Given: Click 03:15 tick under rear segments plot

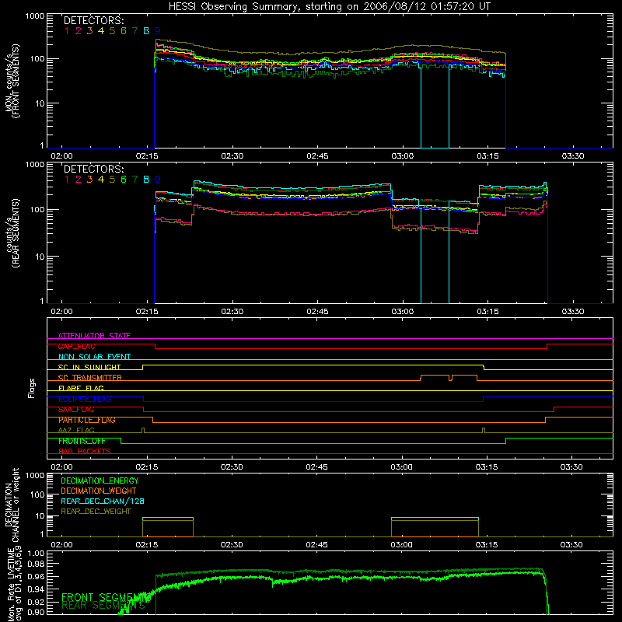Looking at the screenshot, I should 487,312.
